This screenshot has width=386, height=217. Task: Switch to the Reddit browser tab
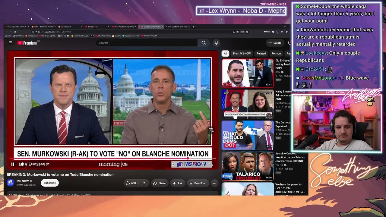click(x=43, y=27)
